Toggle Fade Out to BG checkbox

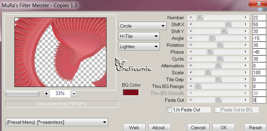tap(217, 110)
